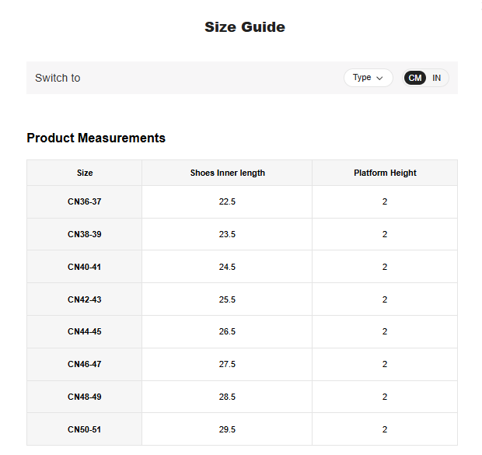Select the CN42-43 size row label
Screen dimensions: 482x455
coord(85,299)
